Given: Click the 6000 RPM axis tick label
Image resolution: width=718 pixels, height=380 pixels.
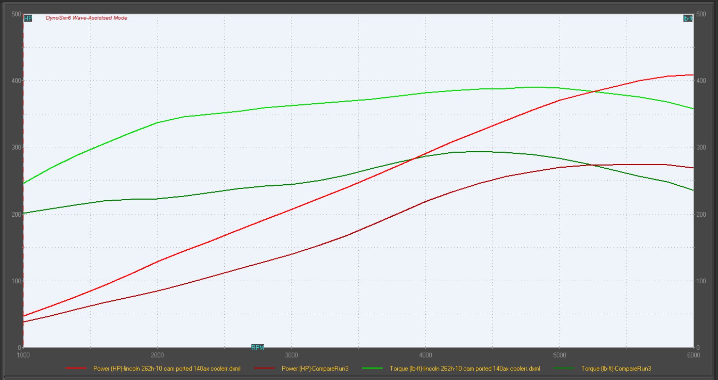Looking at the screenshot, I should [694, 355].
